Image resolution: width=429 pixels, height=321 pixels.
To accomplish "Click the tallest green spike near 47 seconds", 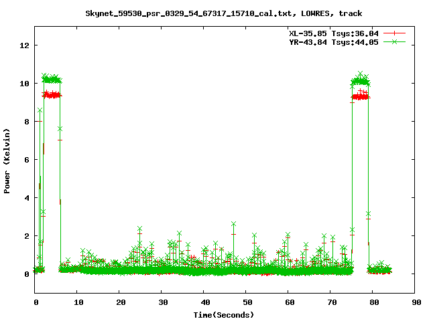I will [x=233, y=224].
